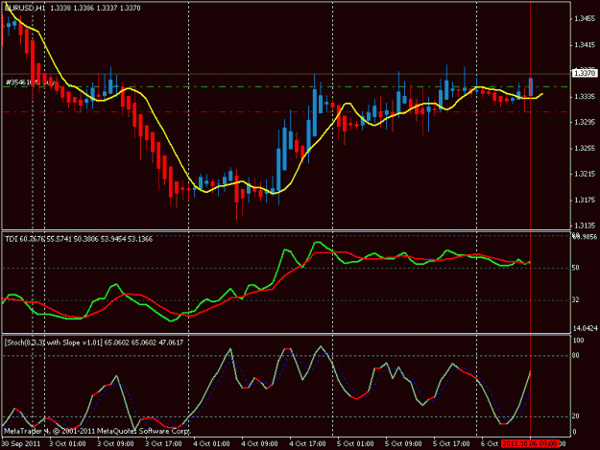Viewport: 600px width, 450px height.
Task: Click the EURUSD,H1 chart title text
Action: (x=24, y=8)
